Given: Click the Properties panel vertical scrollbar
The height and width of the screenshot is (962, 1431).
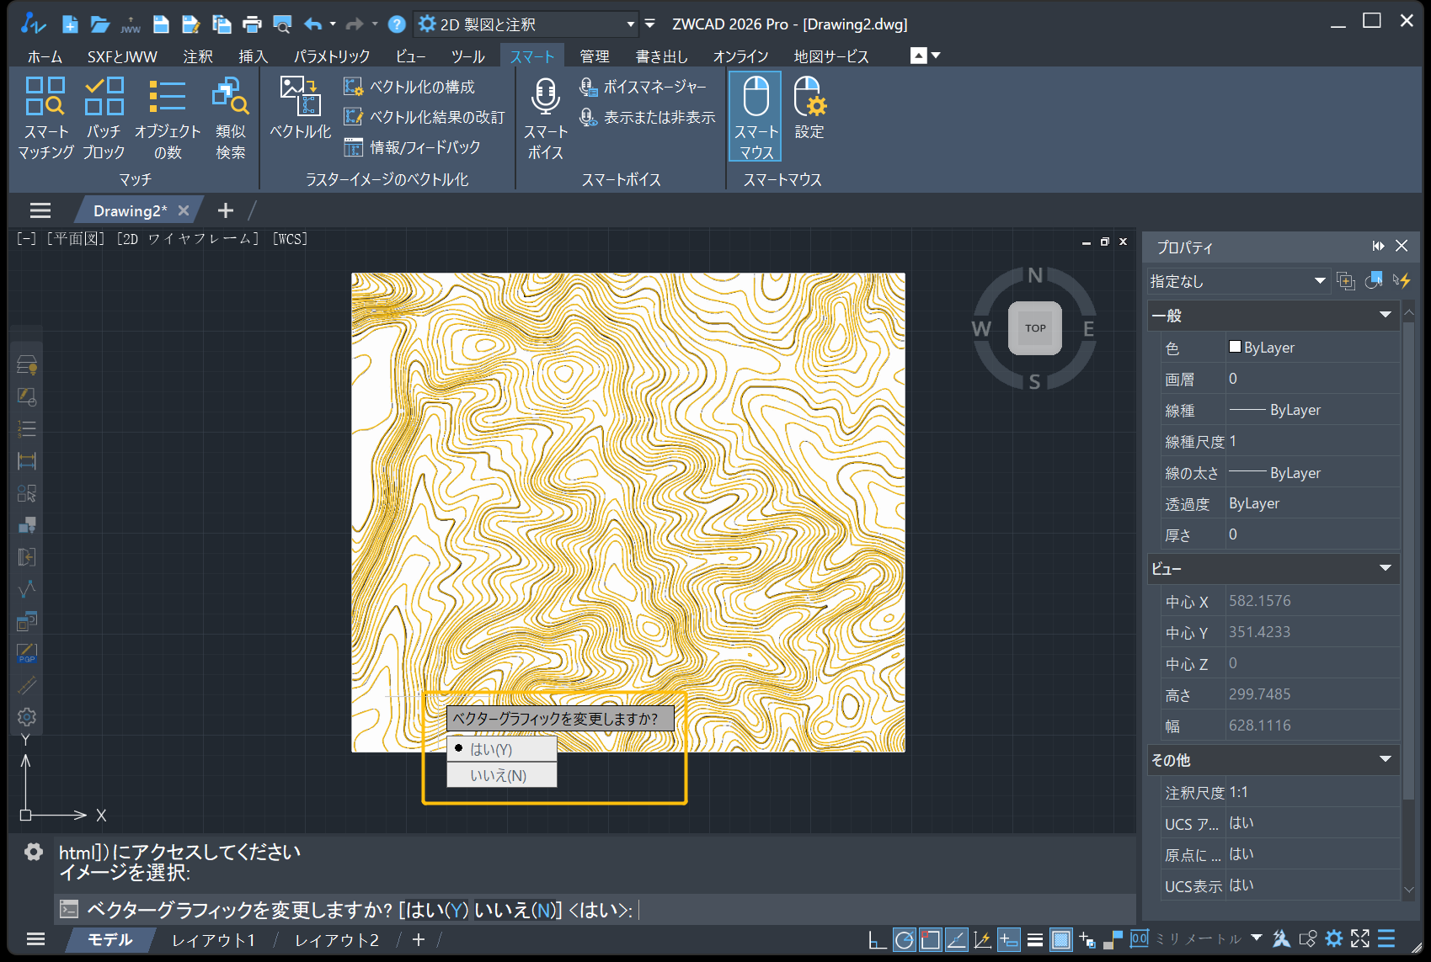Looking at the screenshot, I should [1408, 560].
